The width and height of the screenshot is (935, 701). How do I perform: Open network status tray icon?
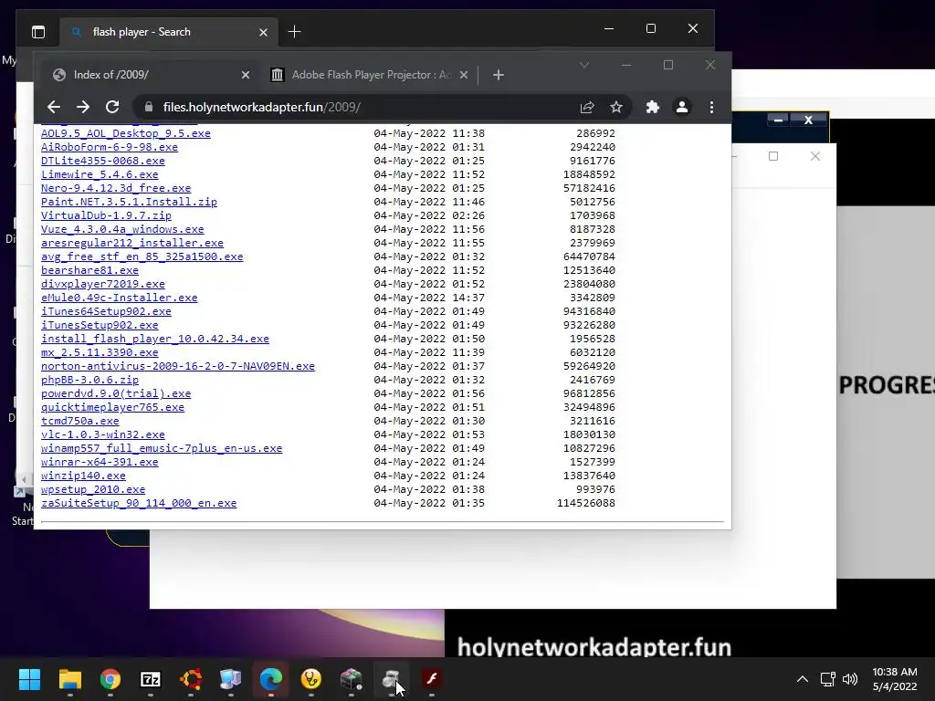(827, 679)
